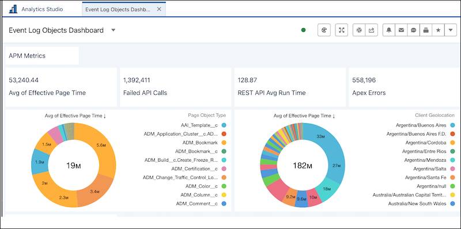The width and height of the screenshot is (461, 229).
Task: Click the Argentina/Buenos Aires F.D. legend swatch
Action: pos(452,134)
